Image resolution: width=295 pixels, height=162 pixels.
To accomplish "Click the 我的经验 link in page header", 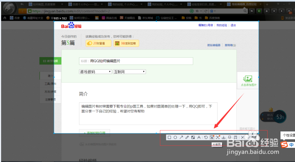I will (x=222, y=25).
